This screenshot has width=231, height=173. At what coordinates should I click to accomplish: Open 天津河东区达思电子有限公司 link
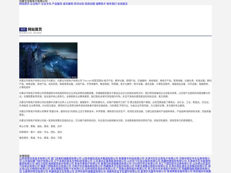coord(162,159)
